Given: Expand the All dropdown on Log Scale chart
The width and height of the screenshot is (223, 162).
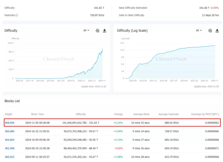Looking at the screenshot, I should coord(198,30).
